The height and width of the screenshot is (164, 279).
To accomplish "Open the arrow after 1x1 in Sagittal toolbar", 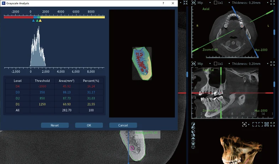I will [229, 64].
